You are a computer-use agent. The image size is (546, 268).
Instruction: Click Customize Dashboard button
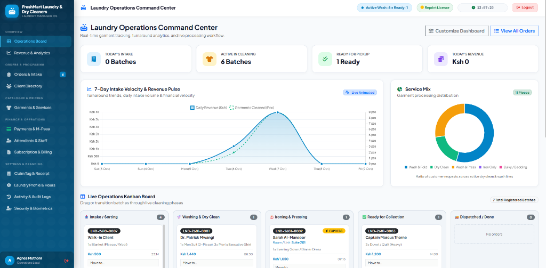click(456, 31)
